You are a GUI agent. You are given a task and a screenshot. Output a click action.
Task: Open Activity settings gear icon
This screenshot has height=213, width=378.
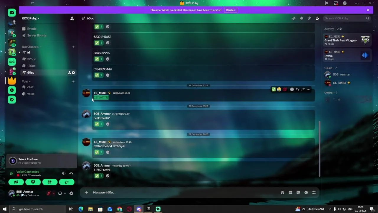click(x=340, y=29)
